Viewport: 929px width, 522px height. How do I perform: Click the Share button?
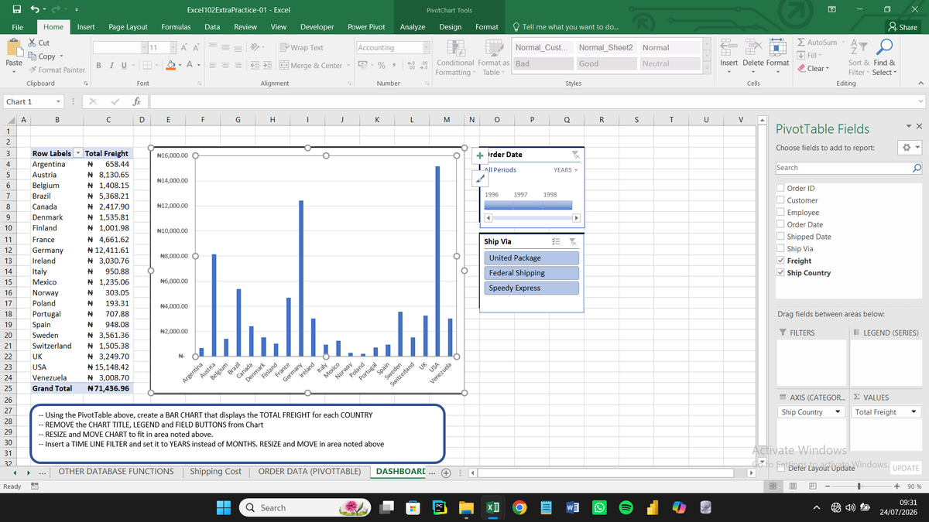click(x=903, y=26)
